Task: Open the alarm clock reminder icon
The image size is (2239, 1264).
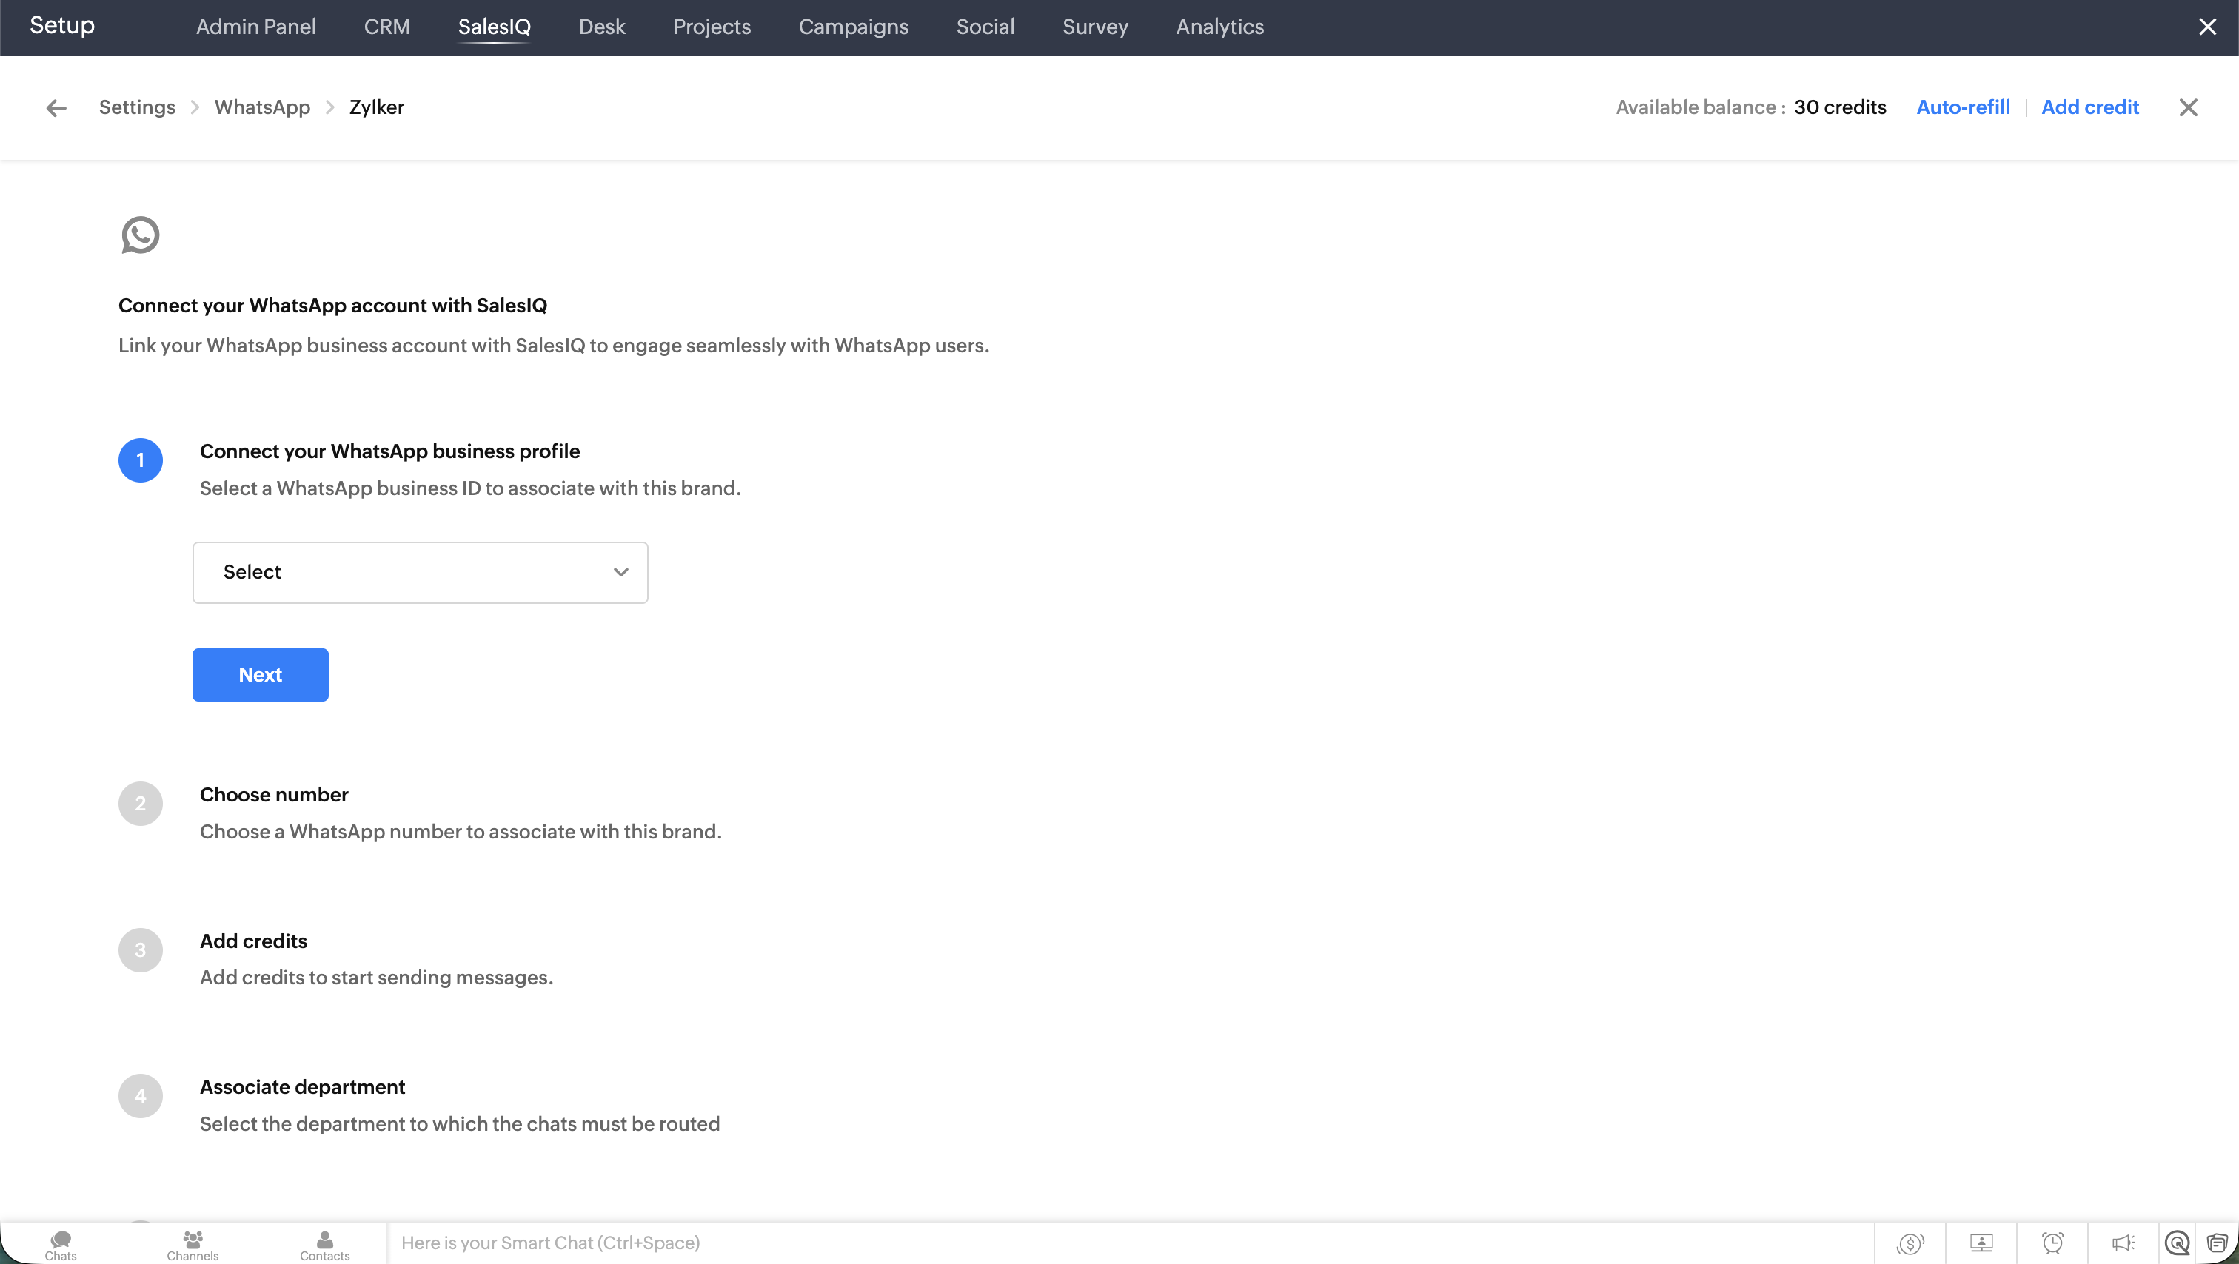Action: tap(2053, 1243)
